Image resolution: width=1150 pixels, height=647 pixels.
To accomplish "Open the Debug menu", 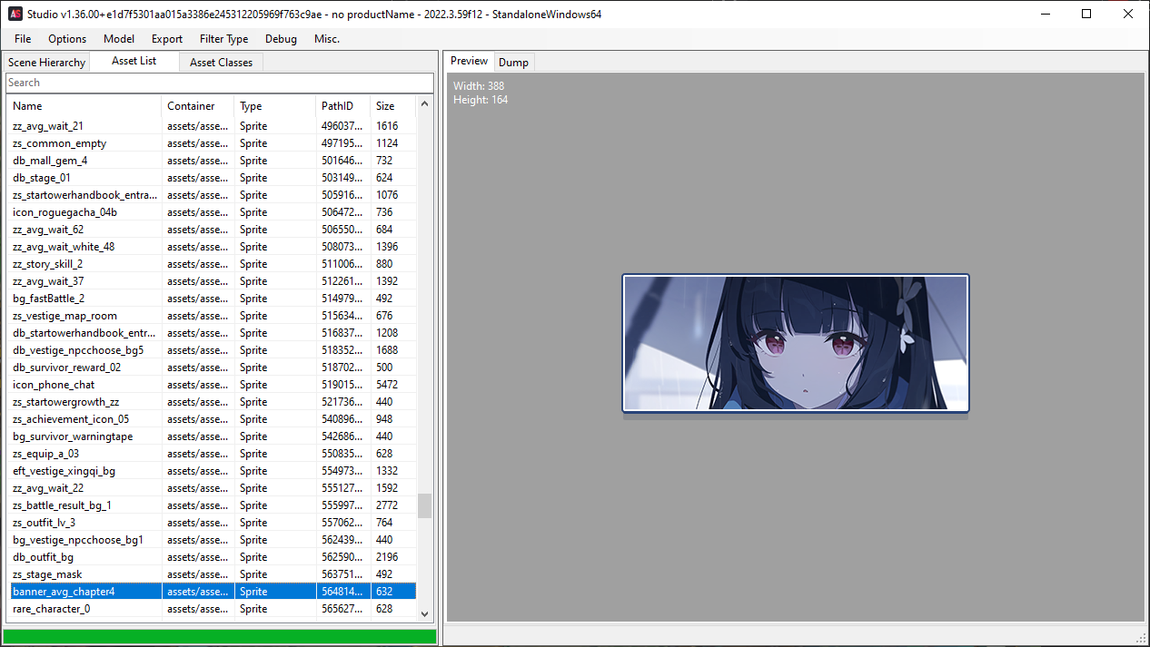I will click(x=281, y=39).
